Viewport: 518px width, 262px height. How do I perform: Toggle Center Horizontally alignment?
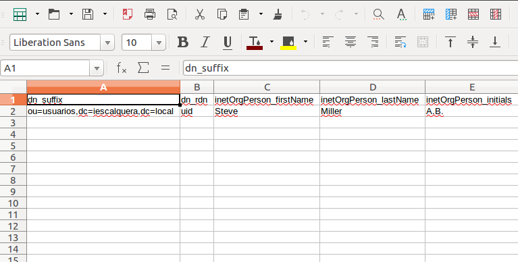pyautogui.click(x=351, y=42)
